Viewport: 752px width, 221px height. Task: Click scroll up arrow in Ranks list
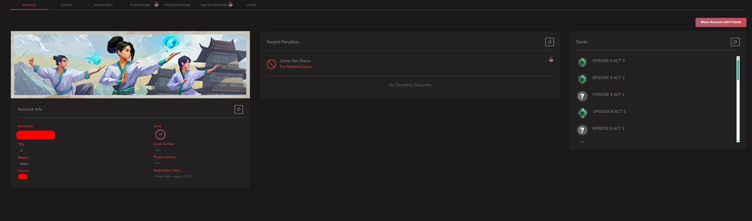coord(738,58)
